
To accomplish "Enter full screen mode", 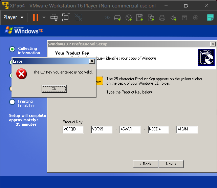I will pos(66,17).
